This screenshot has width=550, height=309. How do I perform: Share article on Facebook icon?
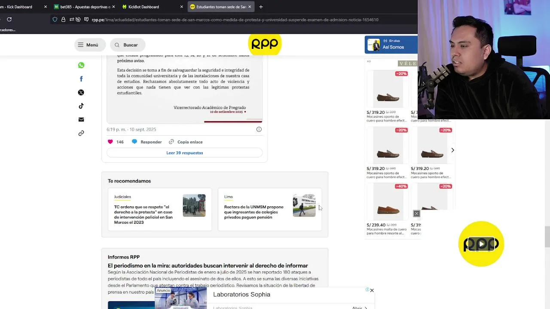(81, 79)
